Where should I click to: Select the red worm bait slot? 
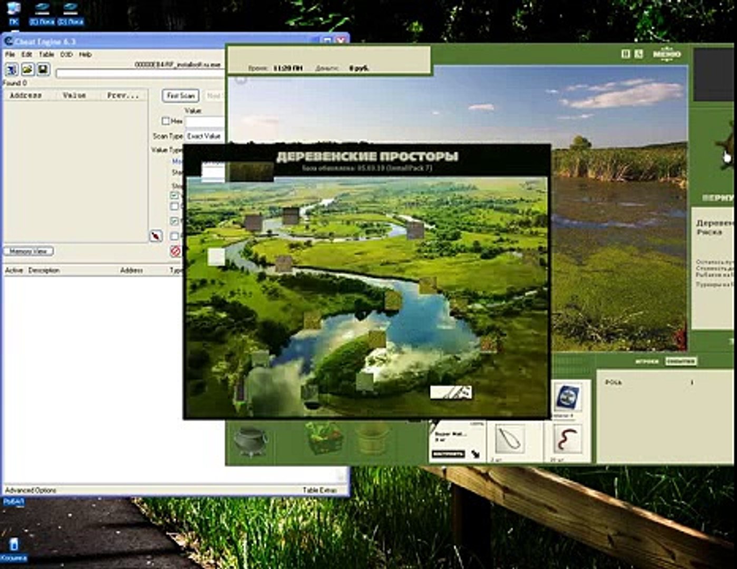567,439
